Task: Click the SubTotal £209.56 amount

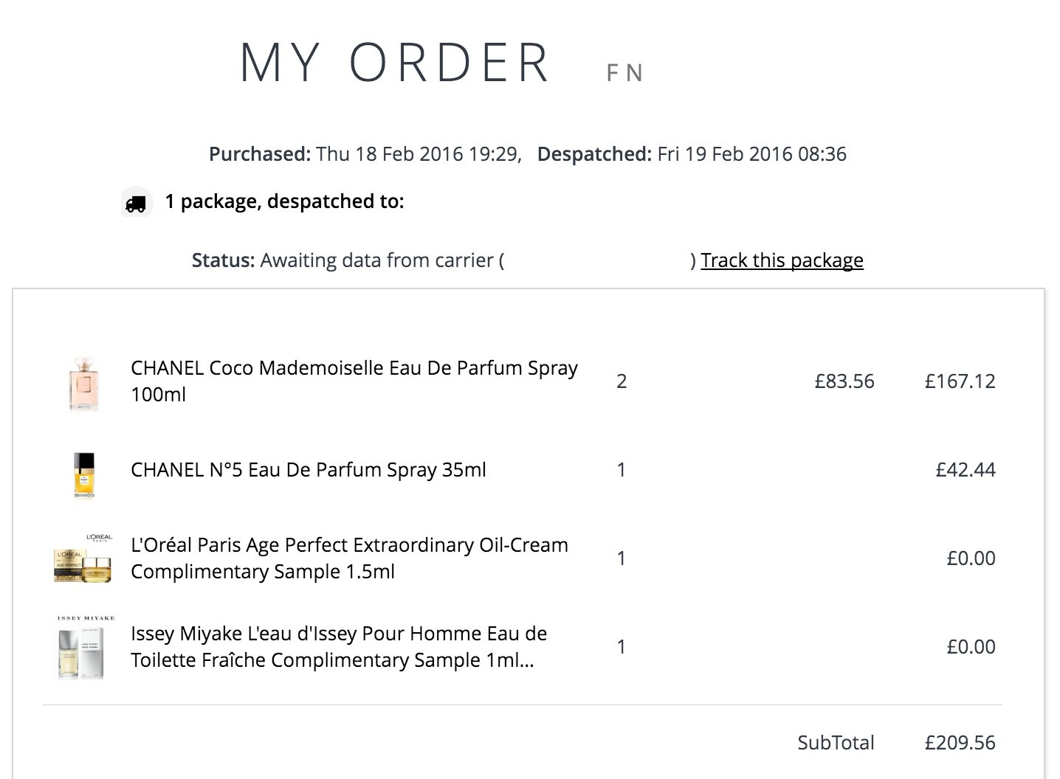Action: pyautogui.click(x=960, y=743)
